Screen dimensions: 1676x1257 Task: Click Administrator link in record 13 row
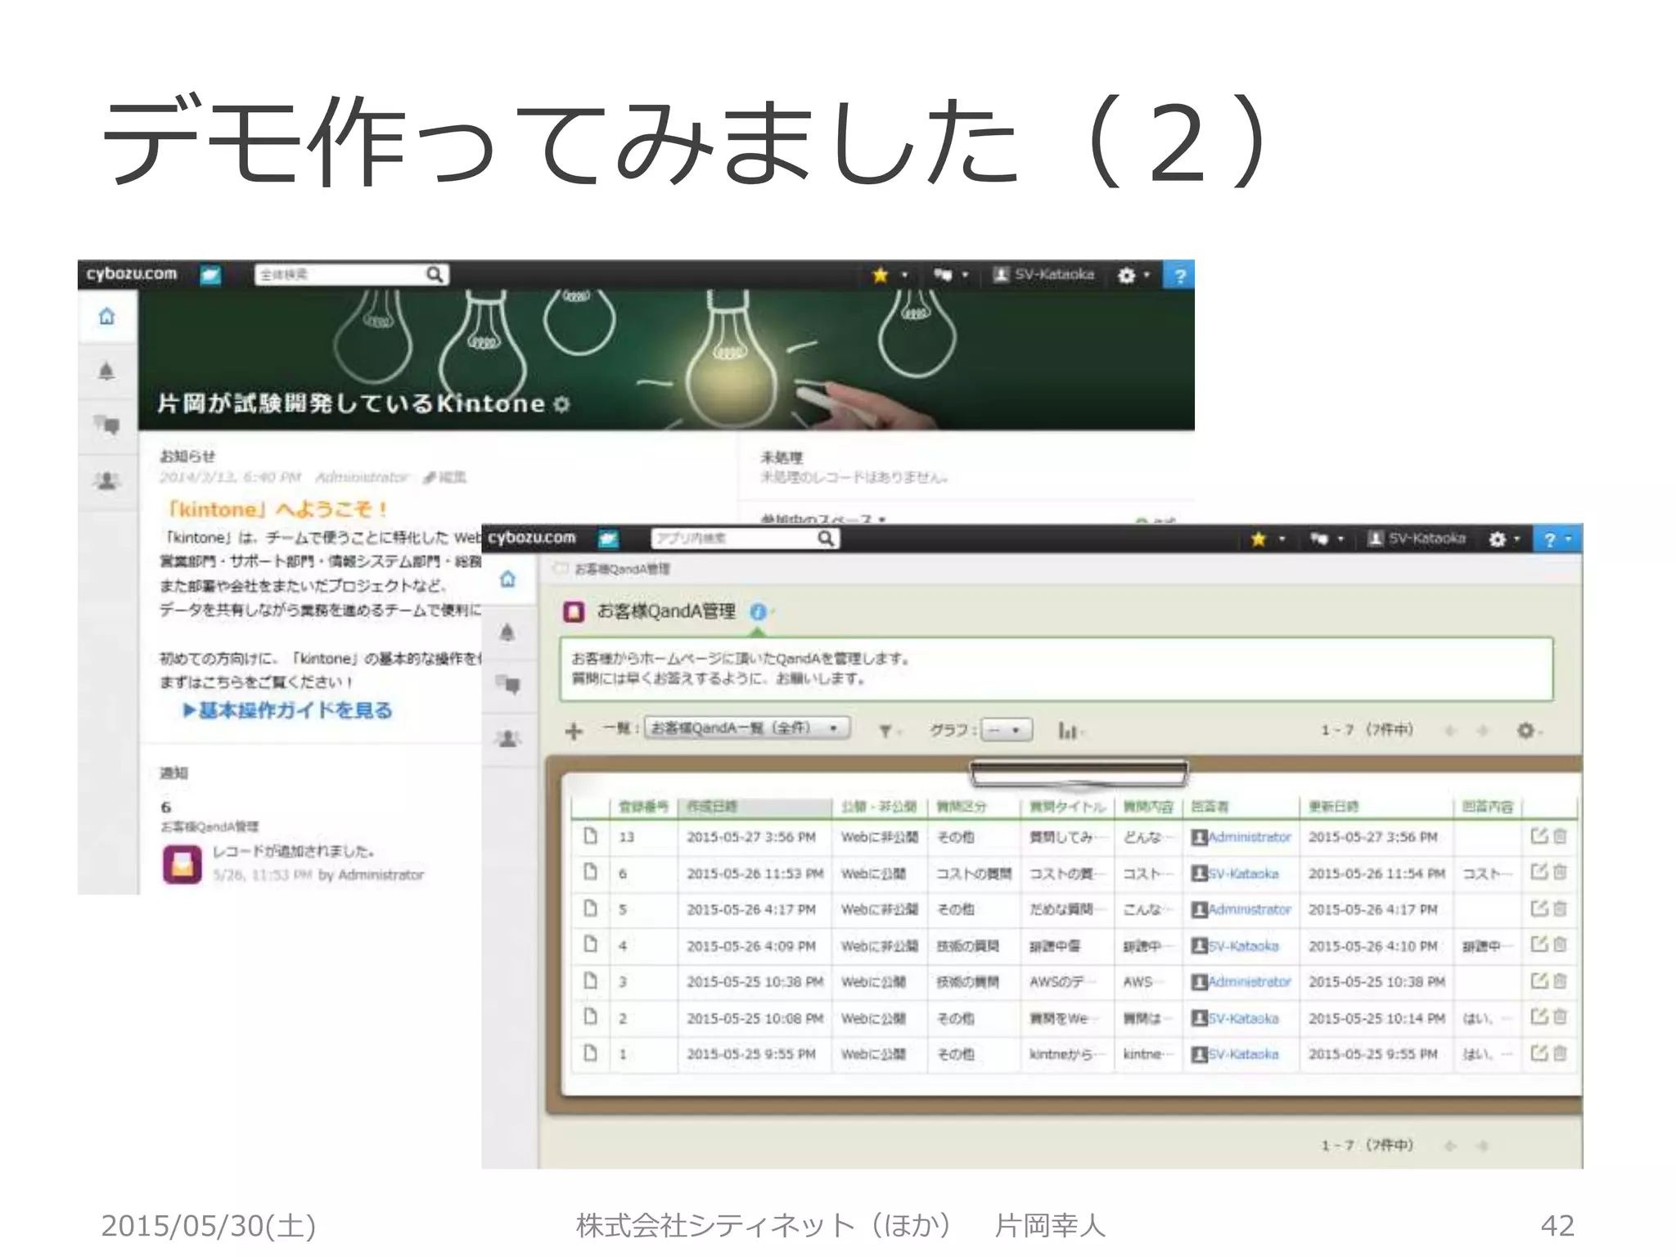(x=1250, y=836)
